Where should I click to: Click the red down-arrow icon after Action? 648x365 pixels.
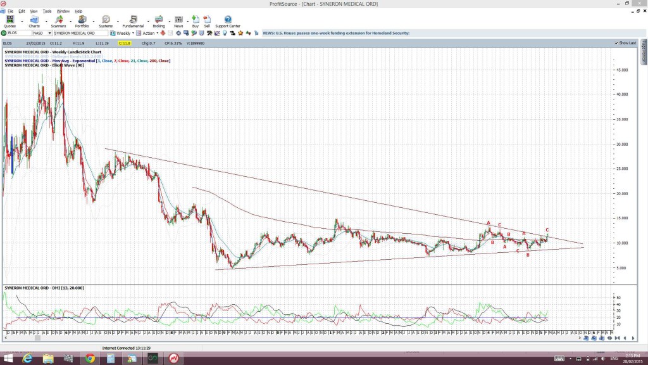[163, 33]
